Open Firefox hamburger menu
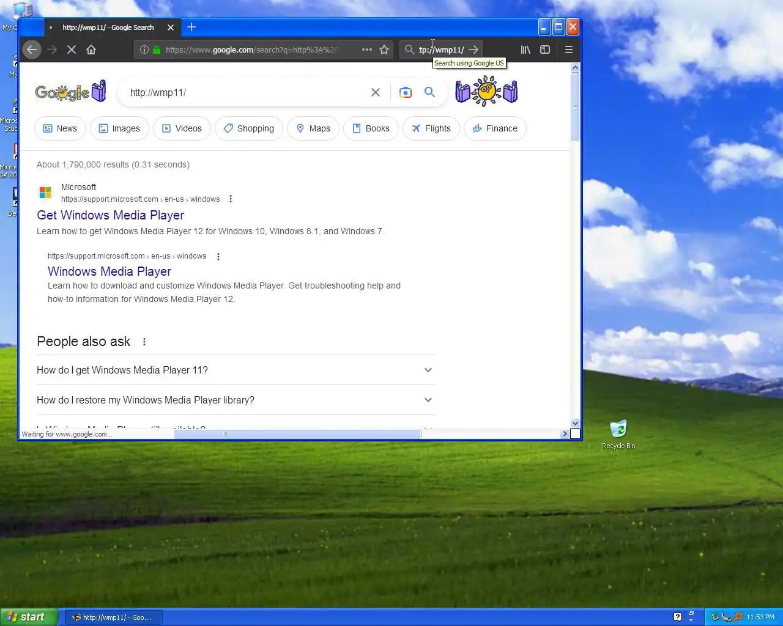Viewport: 783px width, 626px height. 569,50
